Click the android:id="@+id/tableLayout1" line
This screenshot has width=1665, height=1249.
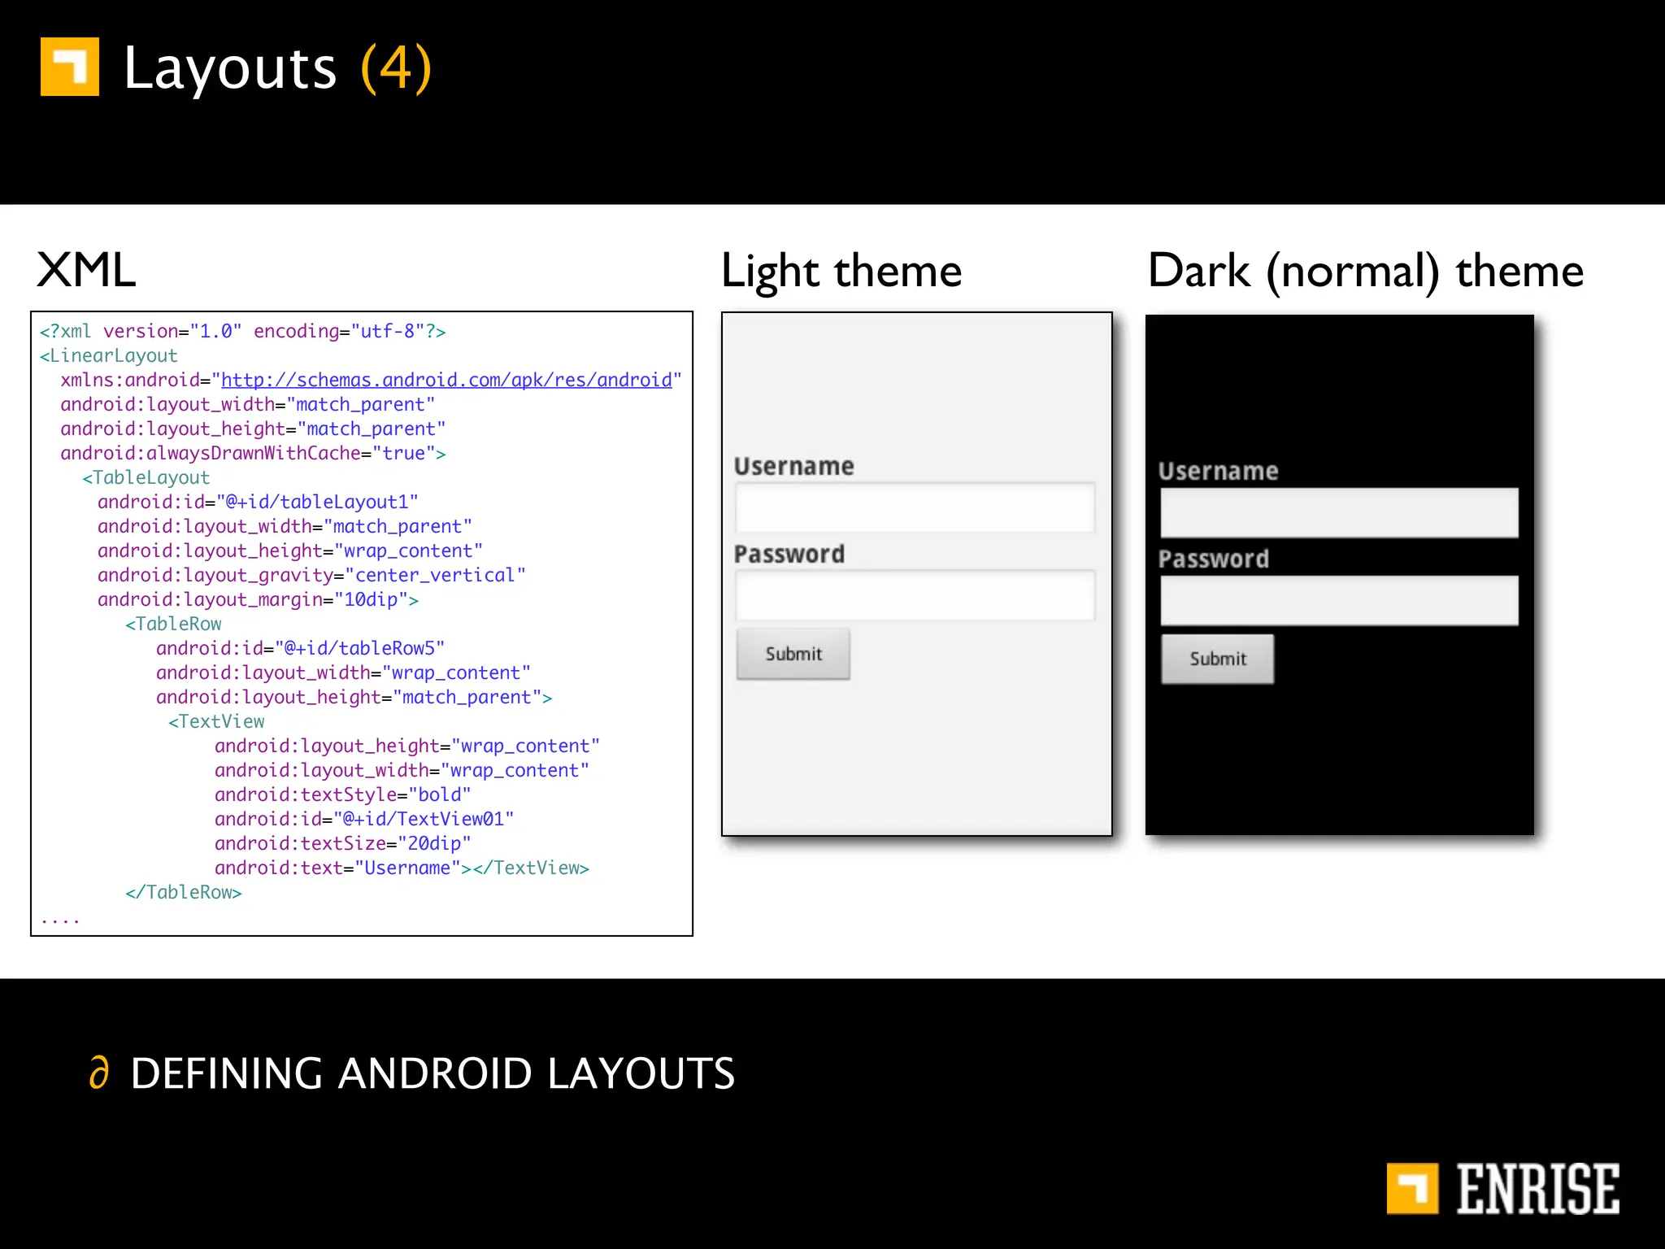point(258,502)
